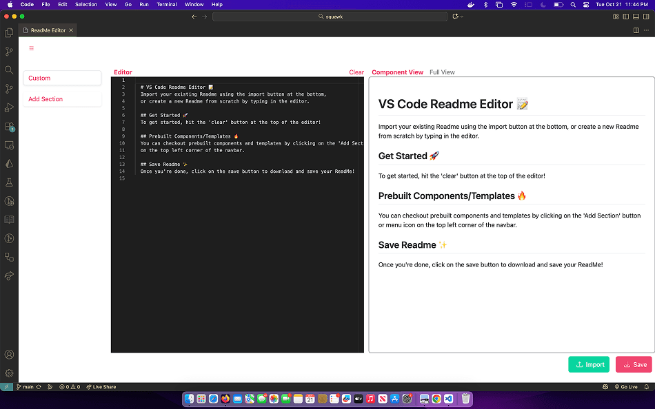Click the Custom section name field
Image resolution: width=655 pixels, height=409 pixels.
(62, 78)
